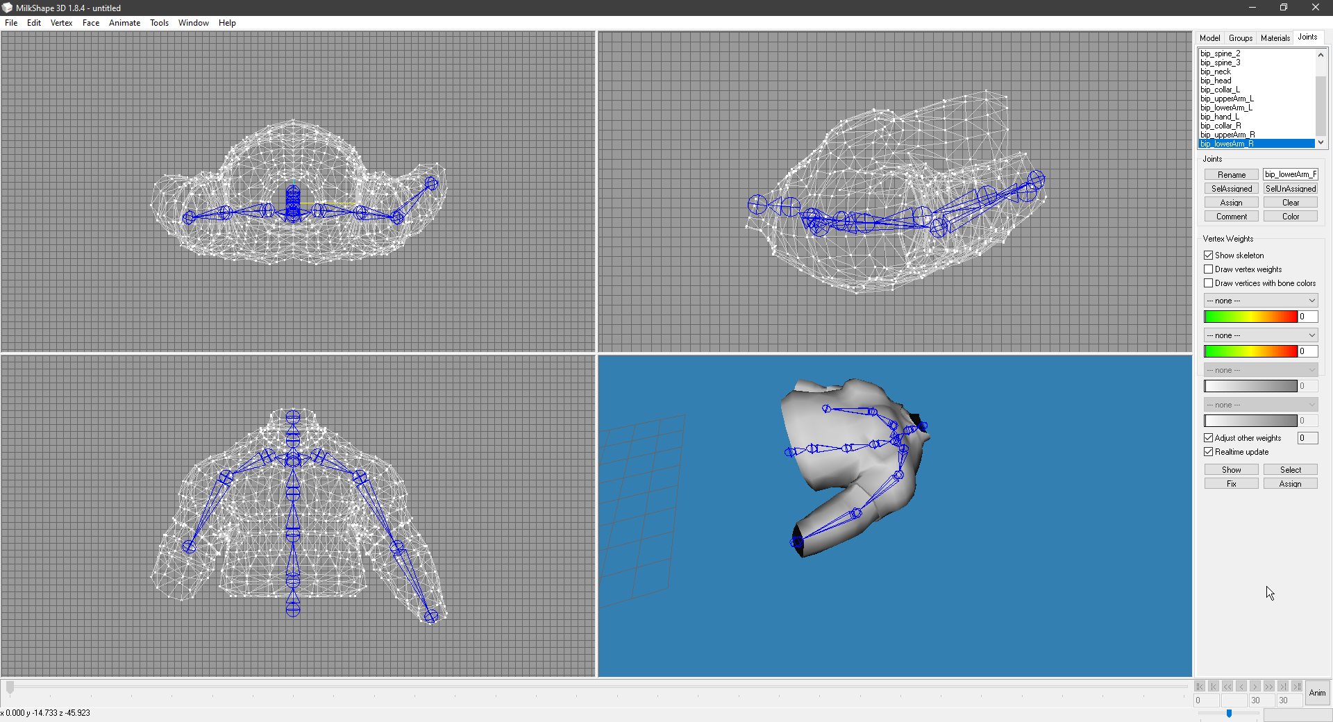The image size is (1333, 722).
Task: Enable Draw vertices with bone colors
Action: pos(1209,283)
